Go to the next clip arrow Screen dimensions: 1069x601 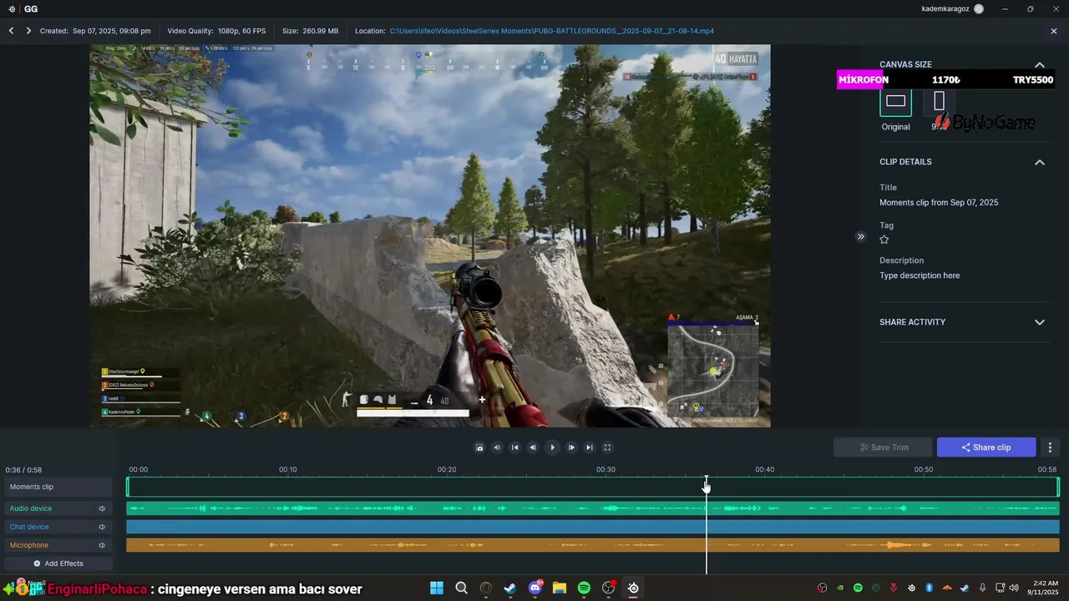pyautogui.click(x=28, y=31)
